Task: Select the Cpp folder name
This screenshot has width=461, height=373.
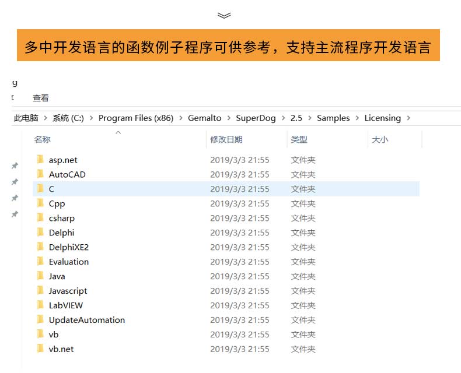Action: 57,204
